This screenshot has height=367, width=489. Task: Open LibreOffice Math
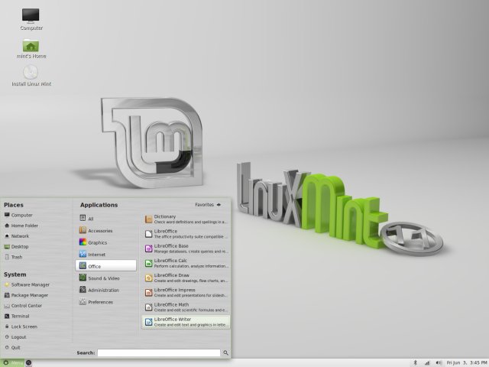[186, 307]
